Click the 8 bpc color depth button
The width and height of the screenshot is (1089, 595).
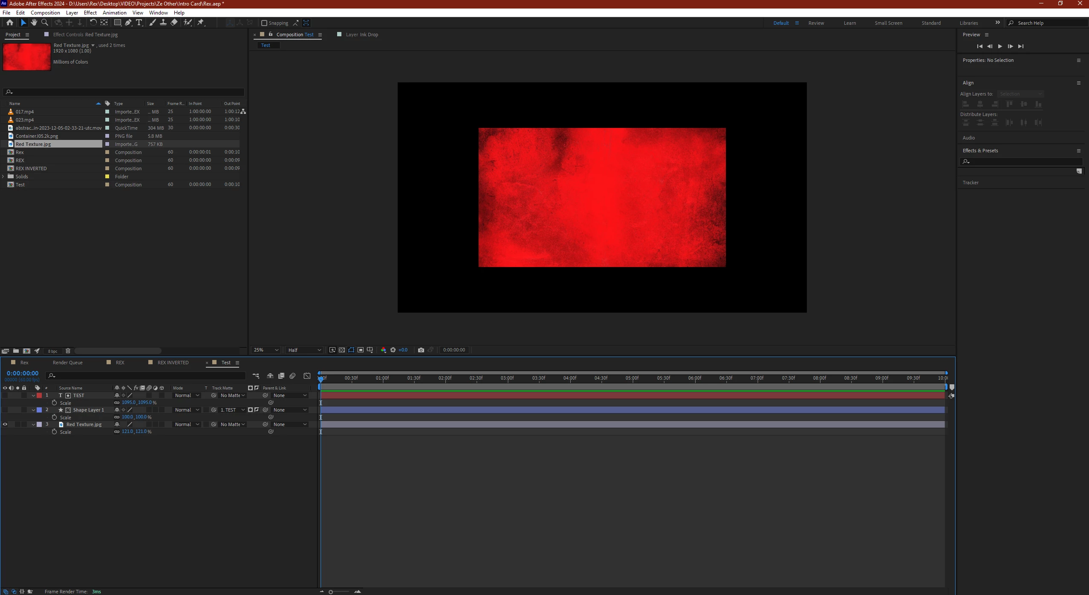pos(52,351)
